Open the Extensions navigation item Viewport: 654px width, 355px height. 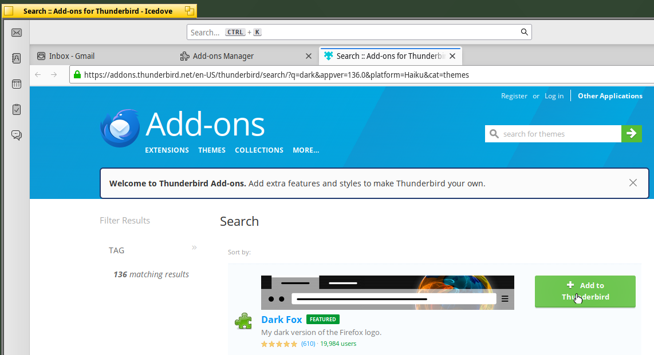pos(167,150)
